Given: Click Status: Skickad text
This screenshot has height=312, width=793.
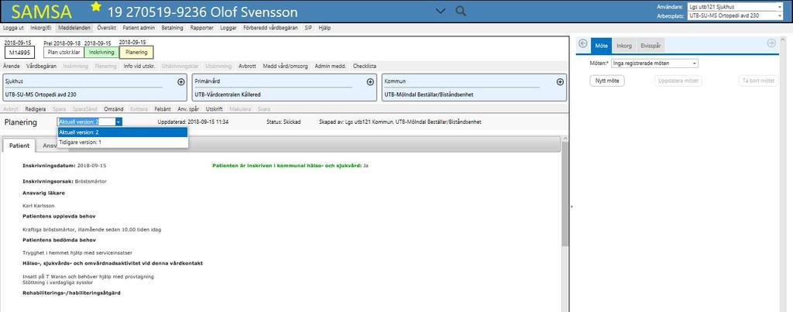Looking at the screenshot, I should (x=283, y=122).
